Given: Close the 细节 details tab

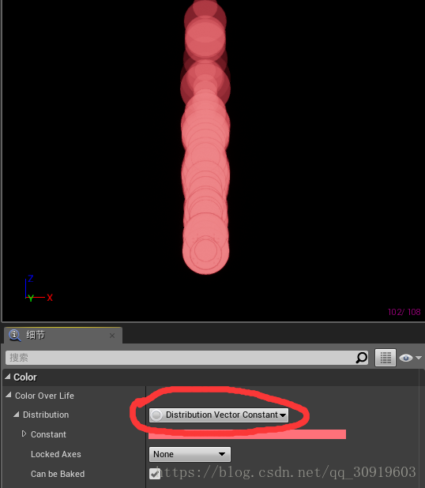Looking at the screenshot, I should pyautogui.click(x=112, y=336).
